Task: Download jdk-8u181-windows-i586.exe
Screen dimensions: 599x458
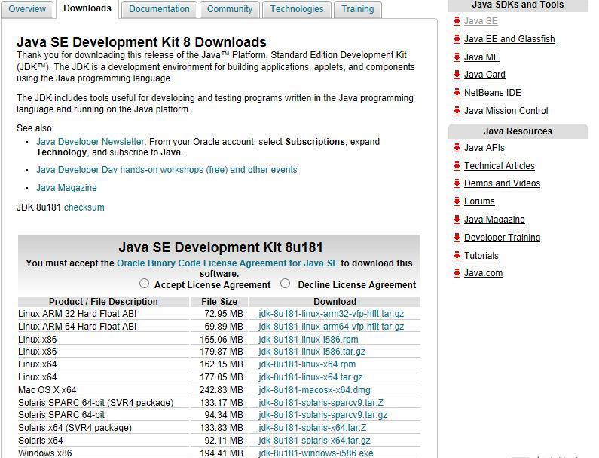Action: click(x=316, y=453)
